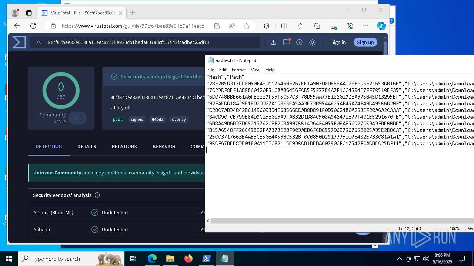Toggle Read aloud in address bar
474x266 pixels.
[232, 26]
